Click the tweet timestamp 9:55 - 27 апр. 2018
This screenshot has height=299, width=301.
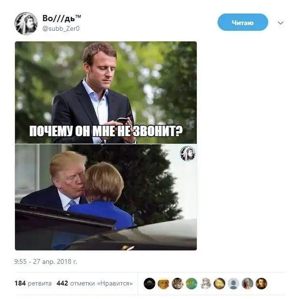click(46, 262)
